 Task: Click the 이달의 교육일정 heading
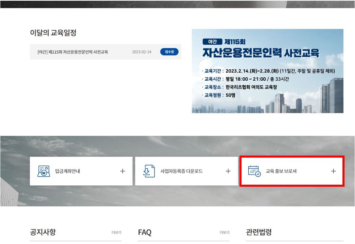pyautogui.click(x=53, y=33)
